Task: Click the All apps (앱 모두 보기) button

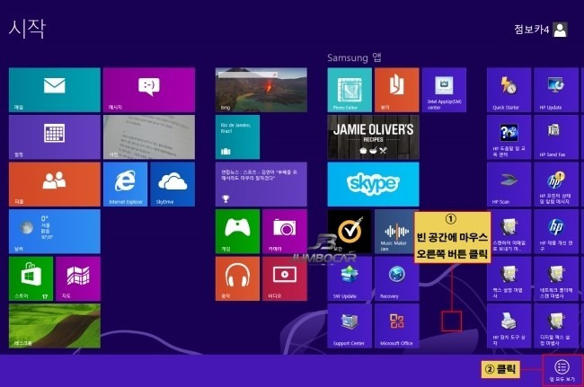Action: click(x=562, y=370)
